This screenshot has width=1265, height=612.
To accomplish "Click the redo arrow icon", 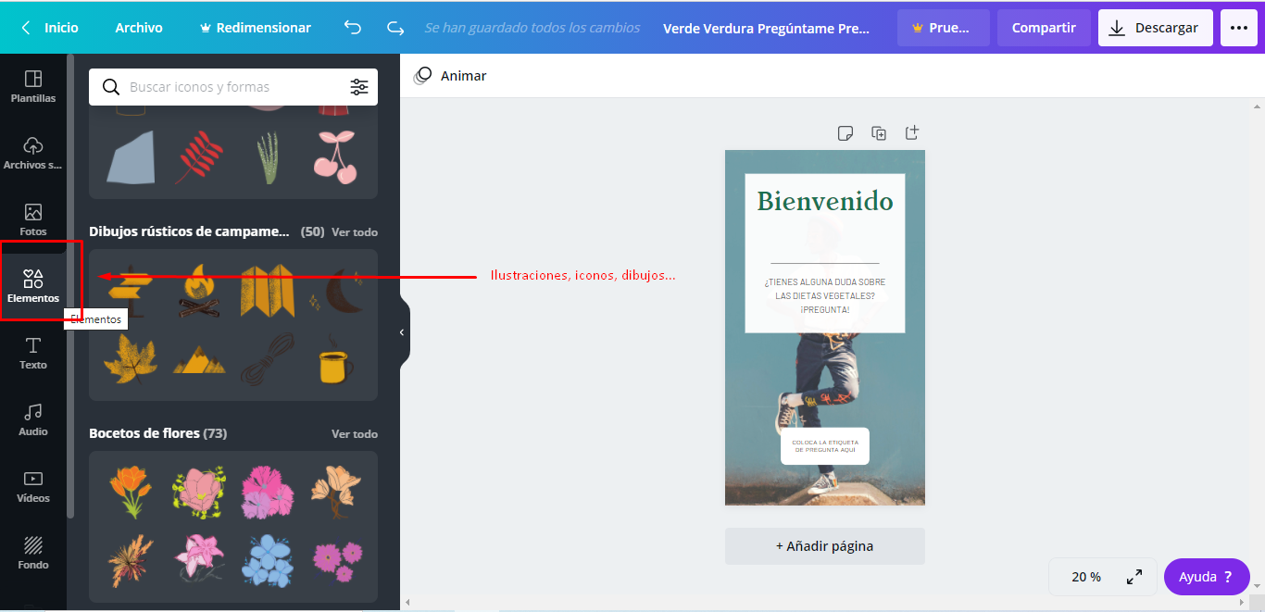I will (x=395, y=28).
